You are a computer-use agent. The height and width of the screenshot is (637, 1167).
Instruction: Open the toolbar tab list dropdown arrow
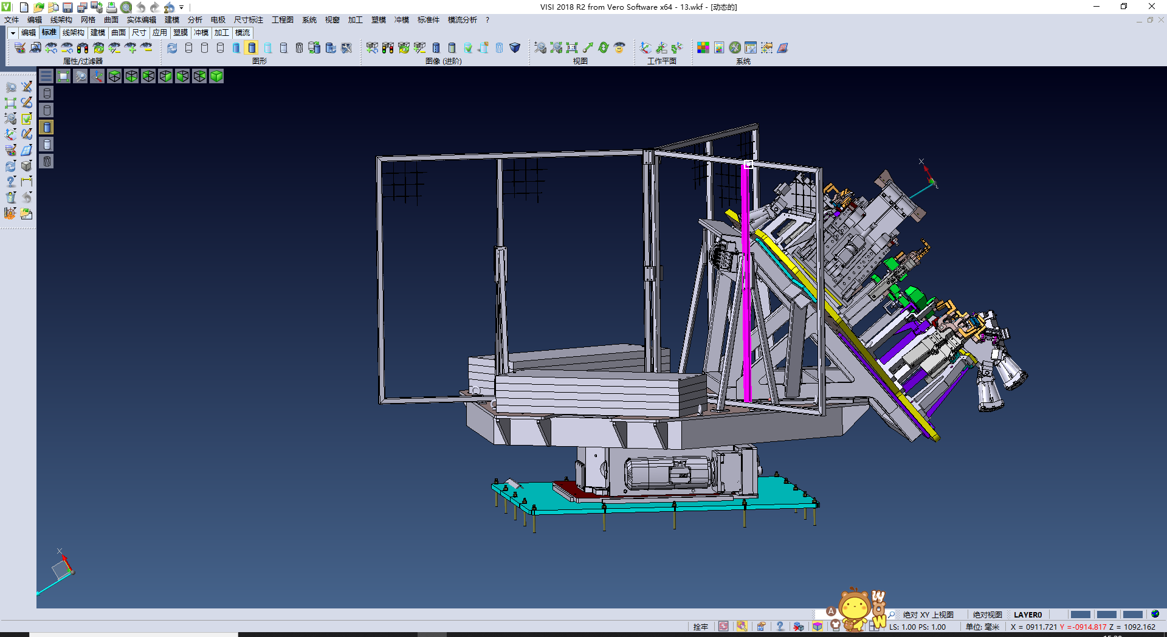click(12, 33)
